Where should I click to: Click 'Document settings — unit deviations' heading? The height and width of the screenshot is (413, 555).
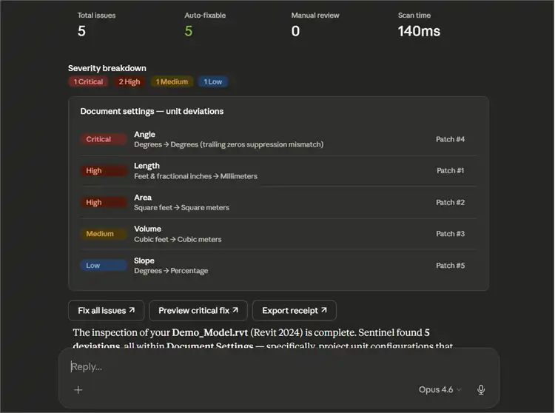tap(152, 112)
